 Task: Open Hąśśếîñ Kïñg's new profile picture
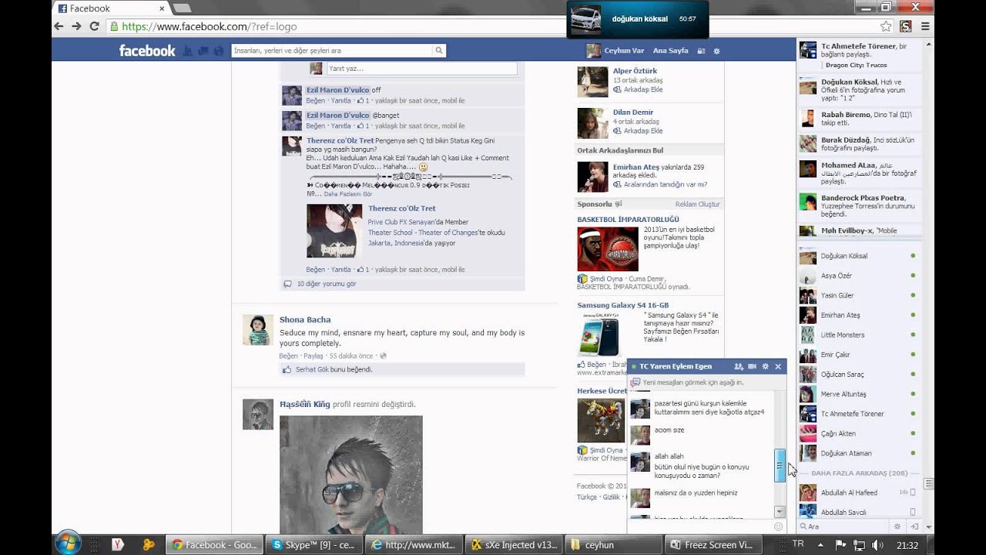[x=350, y=475]
